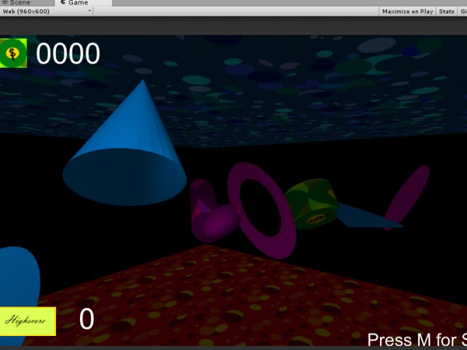Click the yellow Highscore label
467x350 pixels.
click(x=28, y=321)
